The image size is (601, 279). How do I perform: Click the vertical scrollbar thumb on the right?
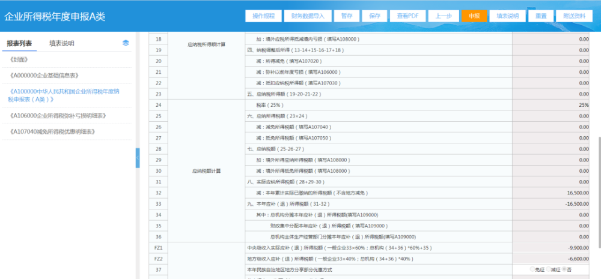point(599,191)
